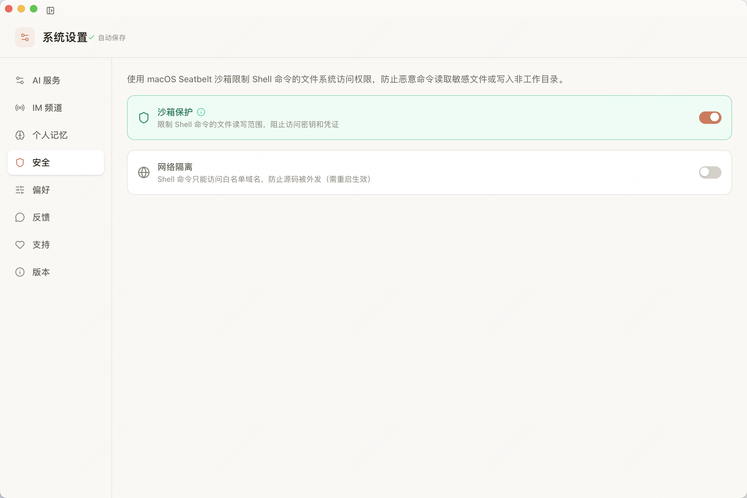Select the AI 服务 sidebar icon

tap(20, 80)
